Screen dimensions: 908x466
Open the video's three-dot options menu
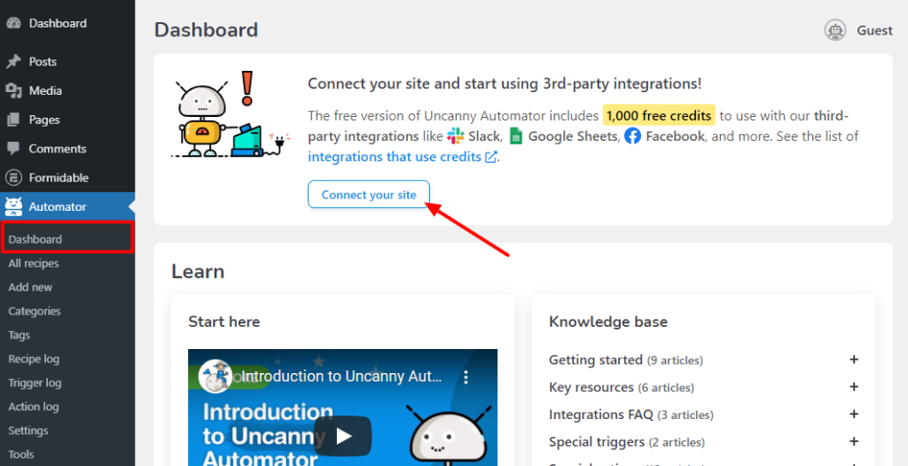(x=466, y=377)
